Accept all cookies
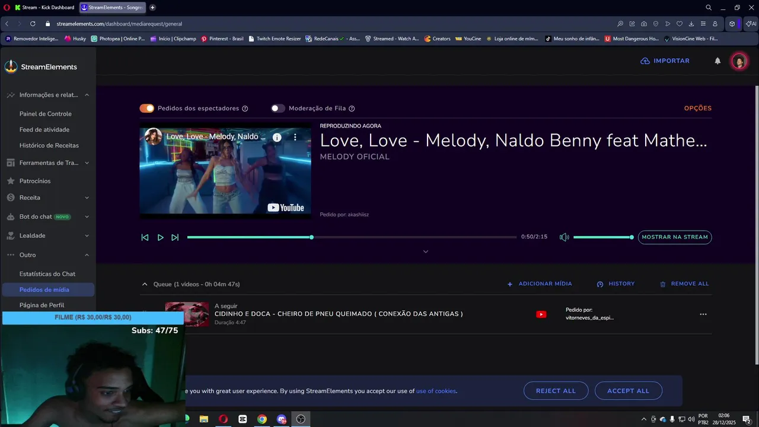Viewport: 759px width, 427px height. click(629, 391)
